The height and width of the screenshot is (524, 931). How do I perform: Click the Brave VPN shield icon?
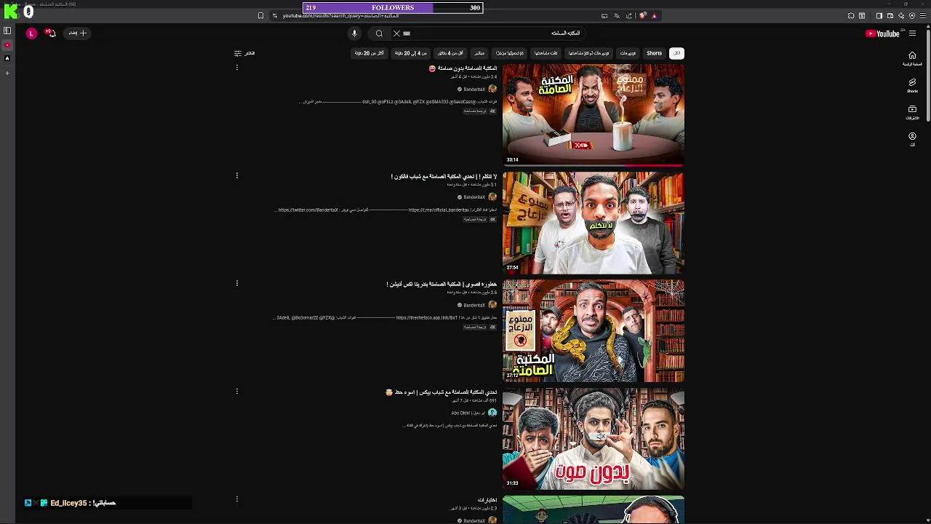(912, 16)
